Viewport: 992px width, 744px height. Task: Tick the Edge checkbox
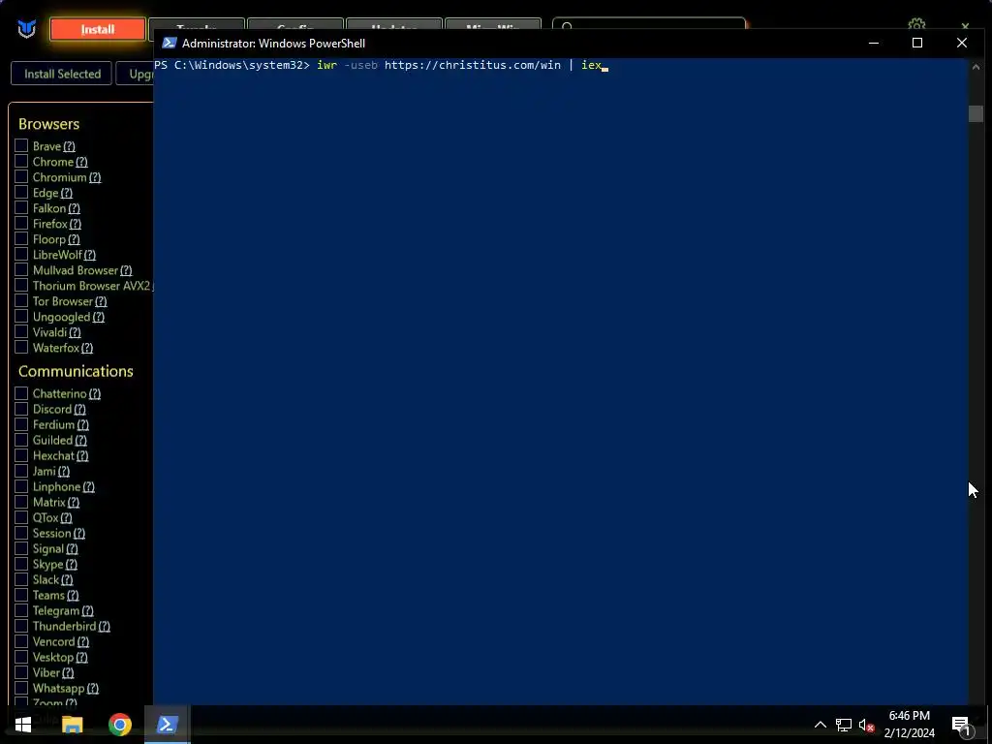[21, 193]
